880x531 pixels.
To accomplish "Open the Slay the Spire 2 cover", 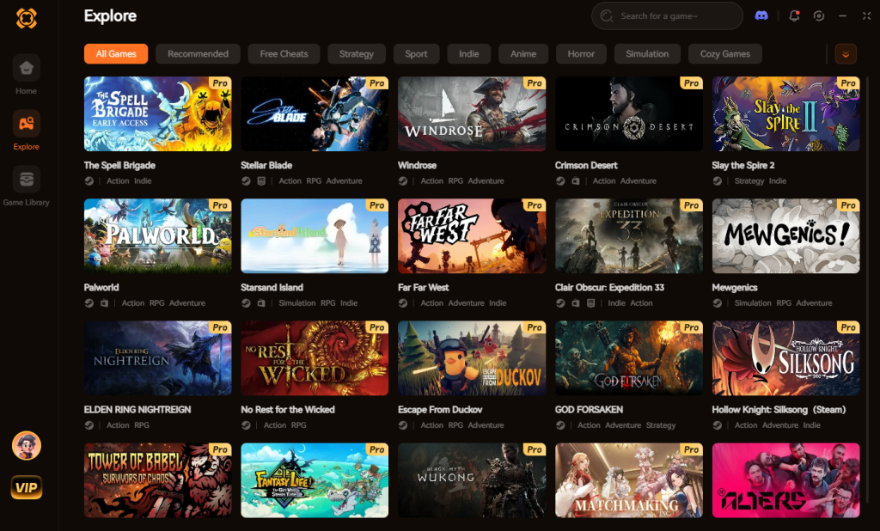I will click(x=785, y=114).
